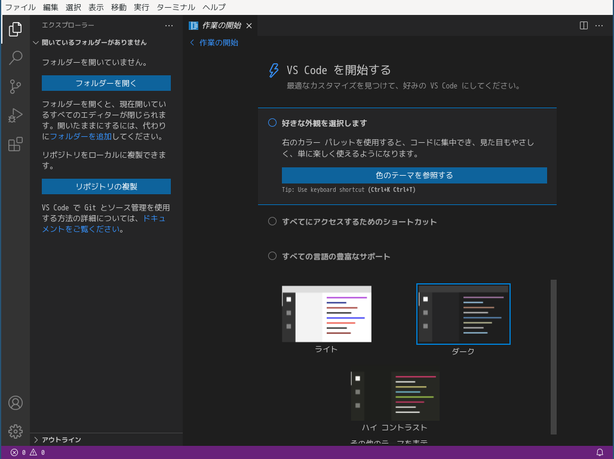The width and height of the screenshot is (614, 459).
Task: Click the VS Code を開始する heading
Action: 339,70
